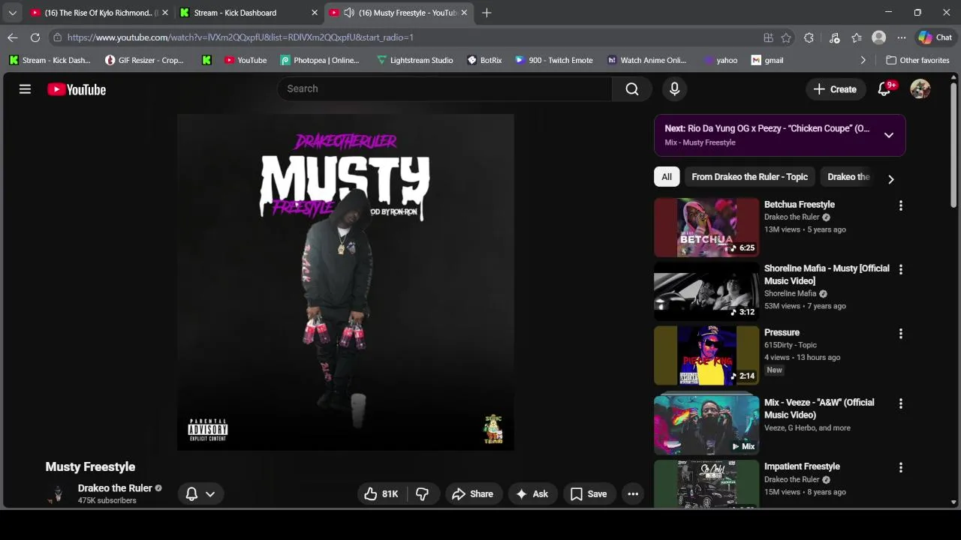Open the account avatar menu on YouTube
This screenshot has width=961, height=540.
pyautogui.click(x=920, y=89)
